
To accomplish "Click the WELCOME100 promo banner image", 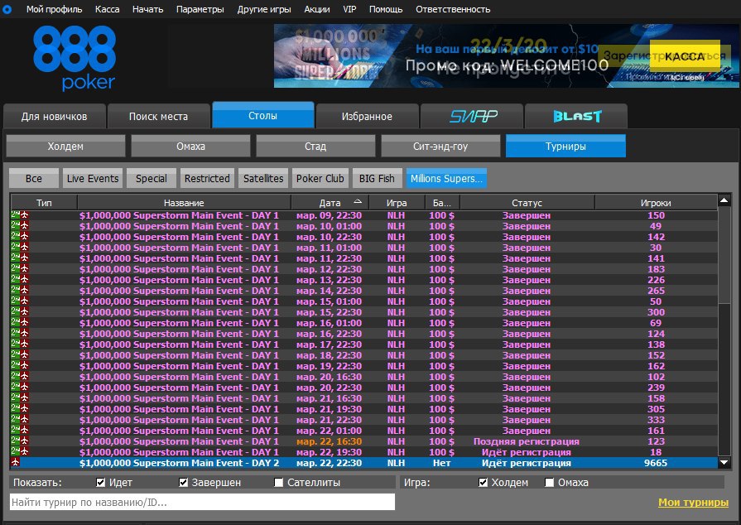I will (x=506, y=55).
